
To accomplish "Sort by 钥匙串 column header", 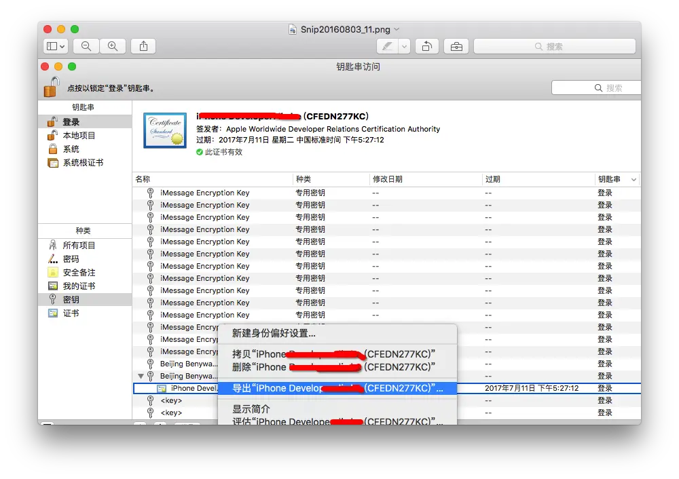I will point(617,179).
